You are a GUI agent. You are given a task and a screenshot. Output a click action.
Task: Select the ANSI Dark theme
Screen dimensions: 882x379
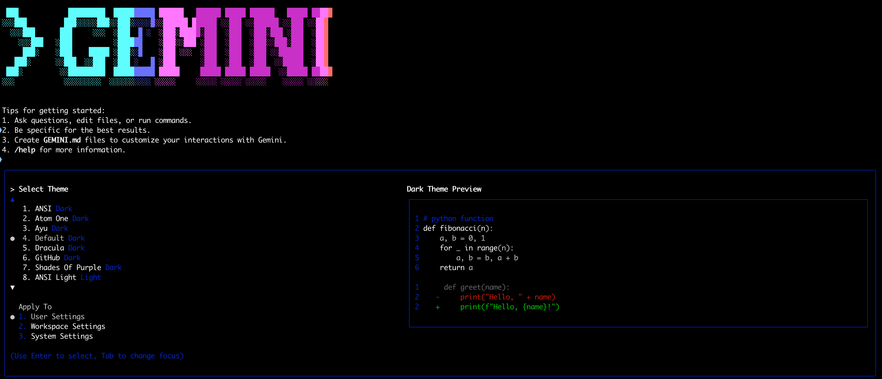coord(53,208)
